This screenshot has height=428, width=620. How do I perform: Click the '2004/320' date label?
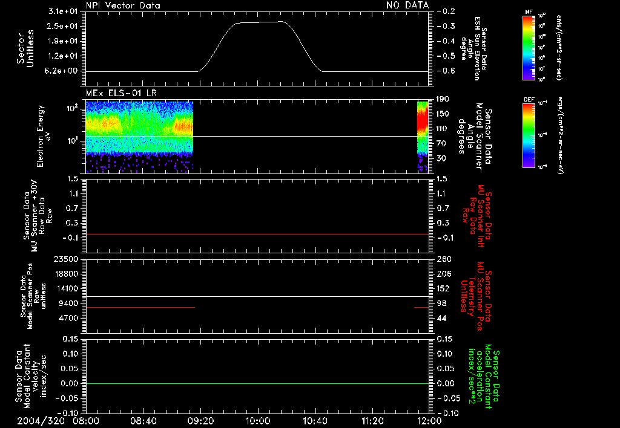41,421
